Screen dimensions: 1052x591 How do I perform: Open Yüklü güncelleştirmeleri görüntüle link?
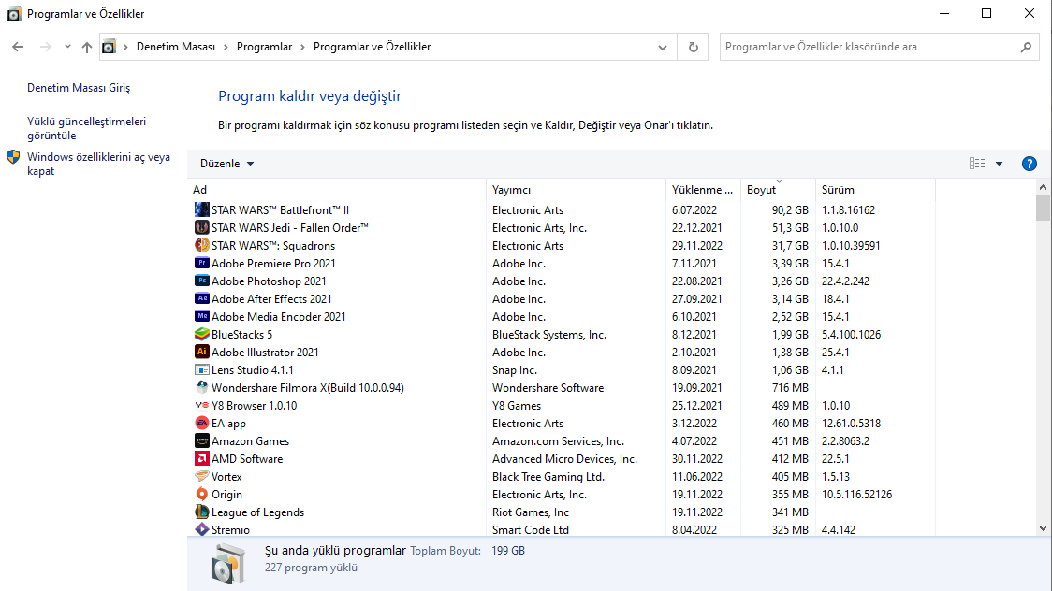click(x=86, y=128)
